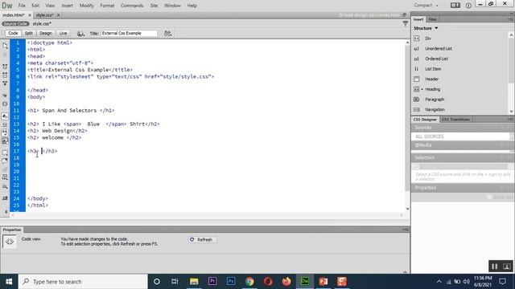Image resolution: width=515 pixels, height=289 pixels.
Task: Open the Site menu
Action: pos(154,6)
